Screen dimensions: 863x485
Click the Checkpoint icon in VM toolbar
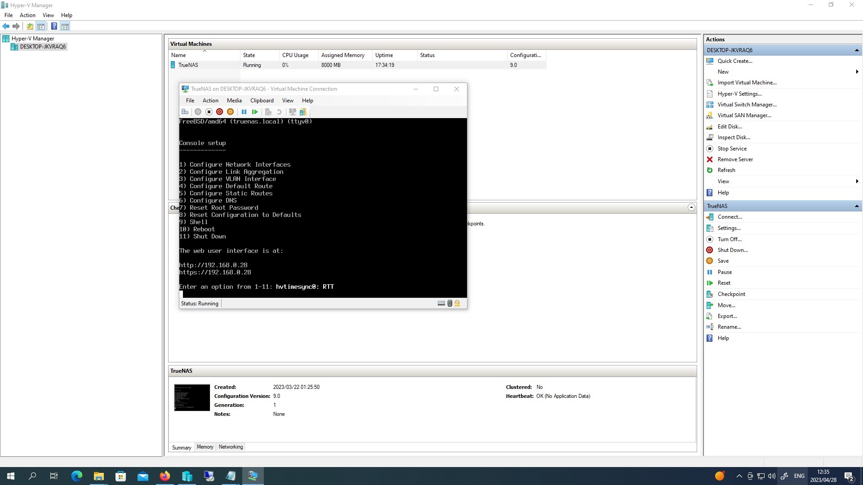click(268, 112)
